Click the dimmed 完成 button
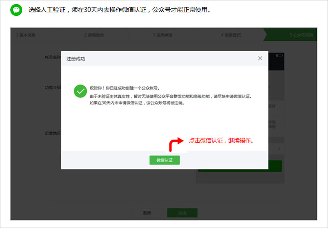The width and height of the screenshot is (328, 228). tap(182, 213)
